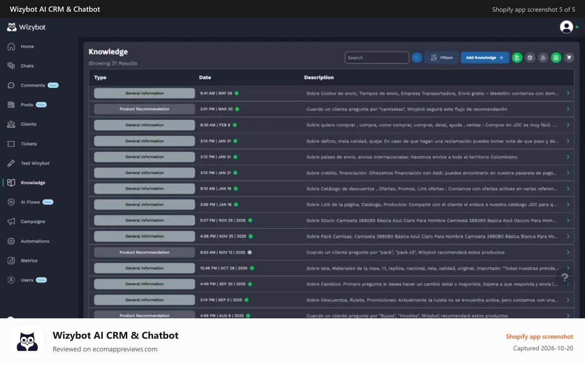Click the green status dot on SEP 30 row

[250, 284]
